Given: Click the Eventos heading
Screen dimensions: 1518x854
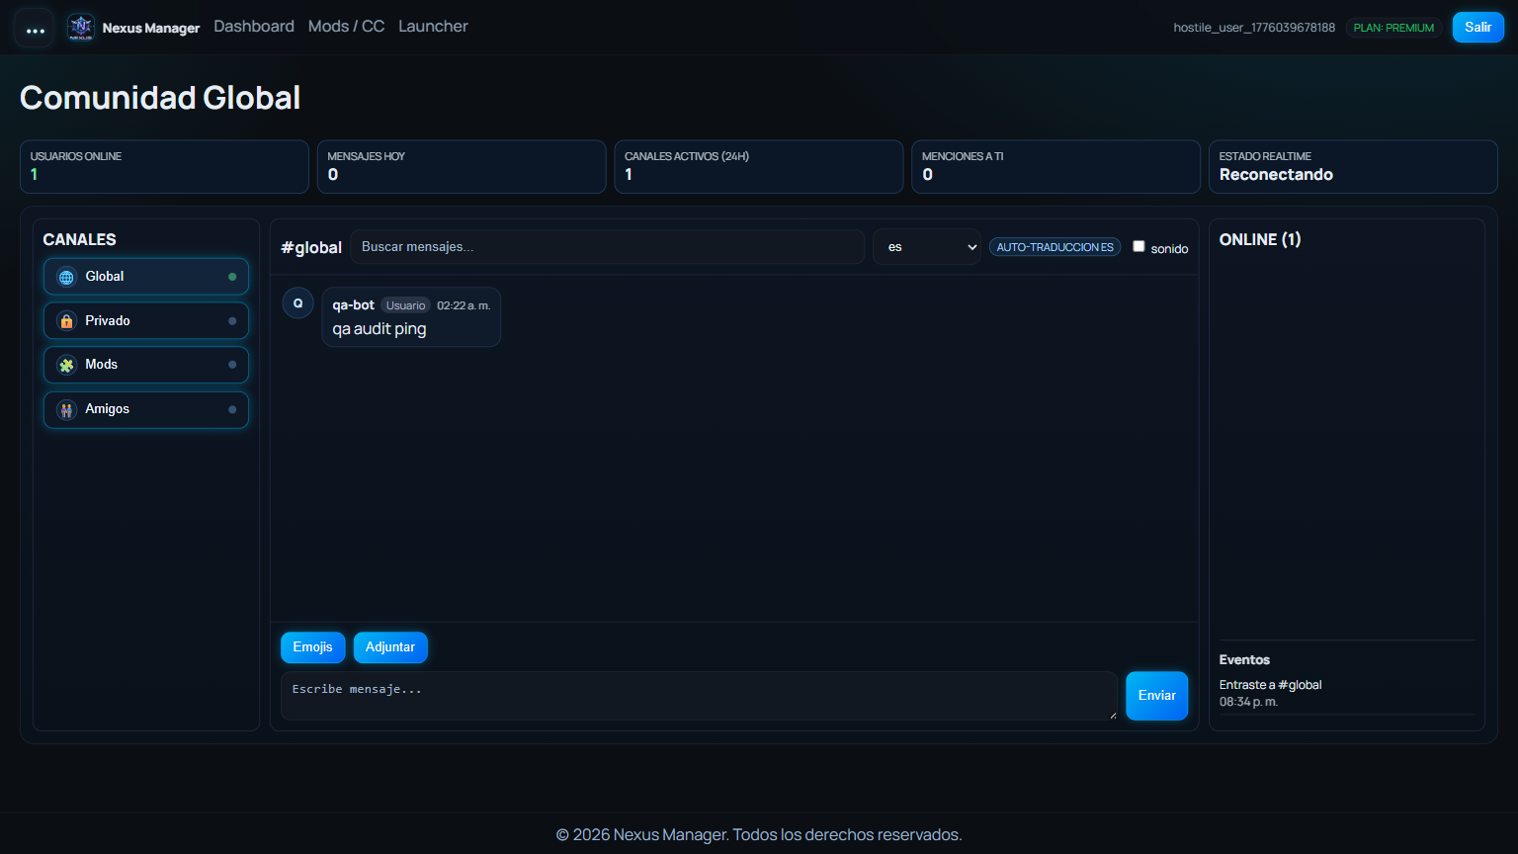Looking at the screenshot, I should click(x=1244, y=660).
